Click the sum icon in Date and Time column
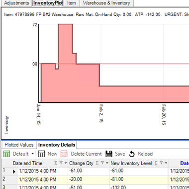 [x=56, y=163]
